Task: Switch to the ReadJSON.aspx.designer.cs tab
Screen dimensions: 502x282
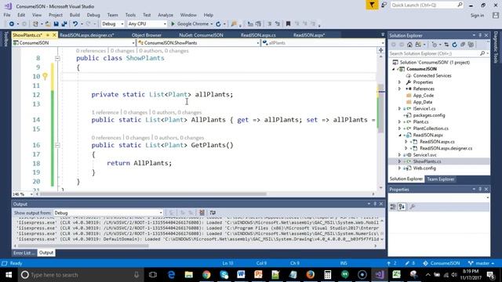Action: pos(87,35)
